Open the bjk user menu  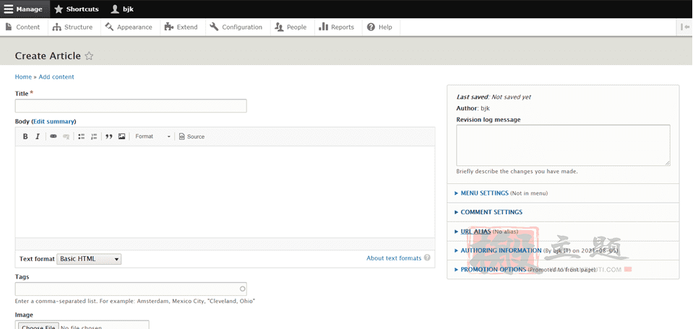(122, 9)
